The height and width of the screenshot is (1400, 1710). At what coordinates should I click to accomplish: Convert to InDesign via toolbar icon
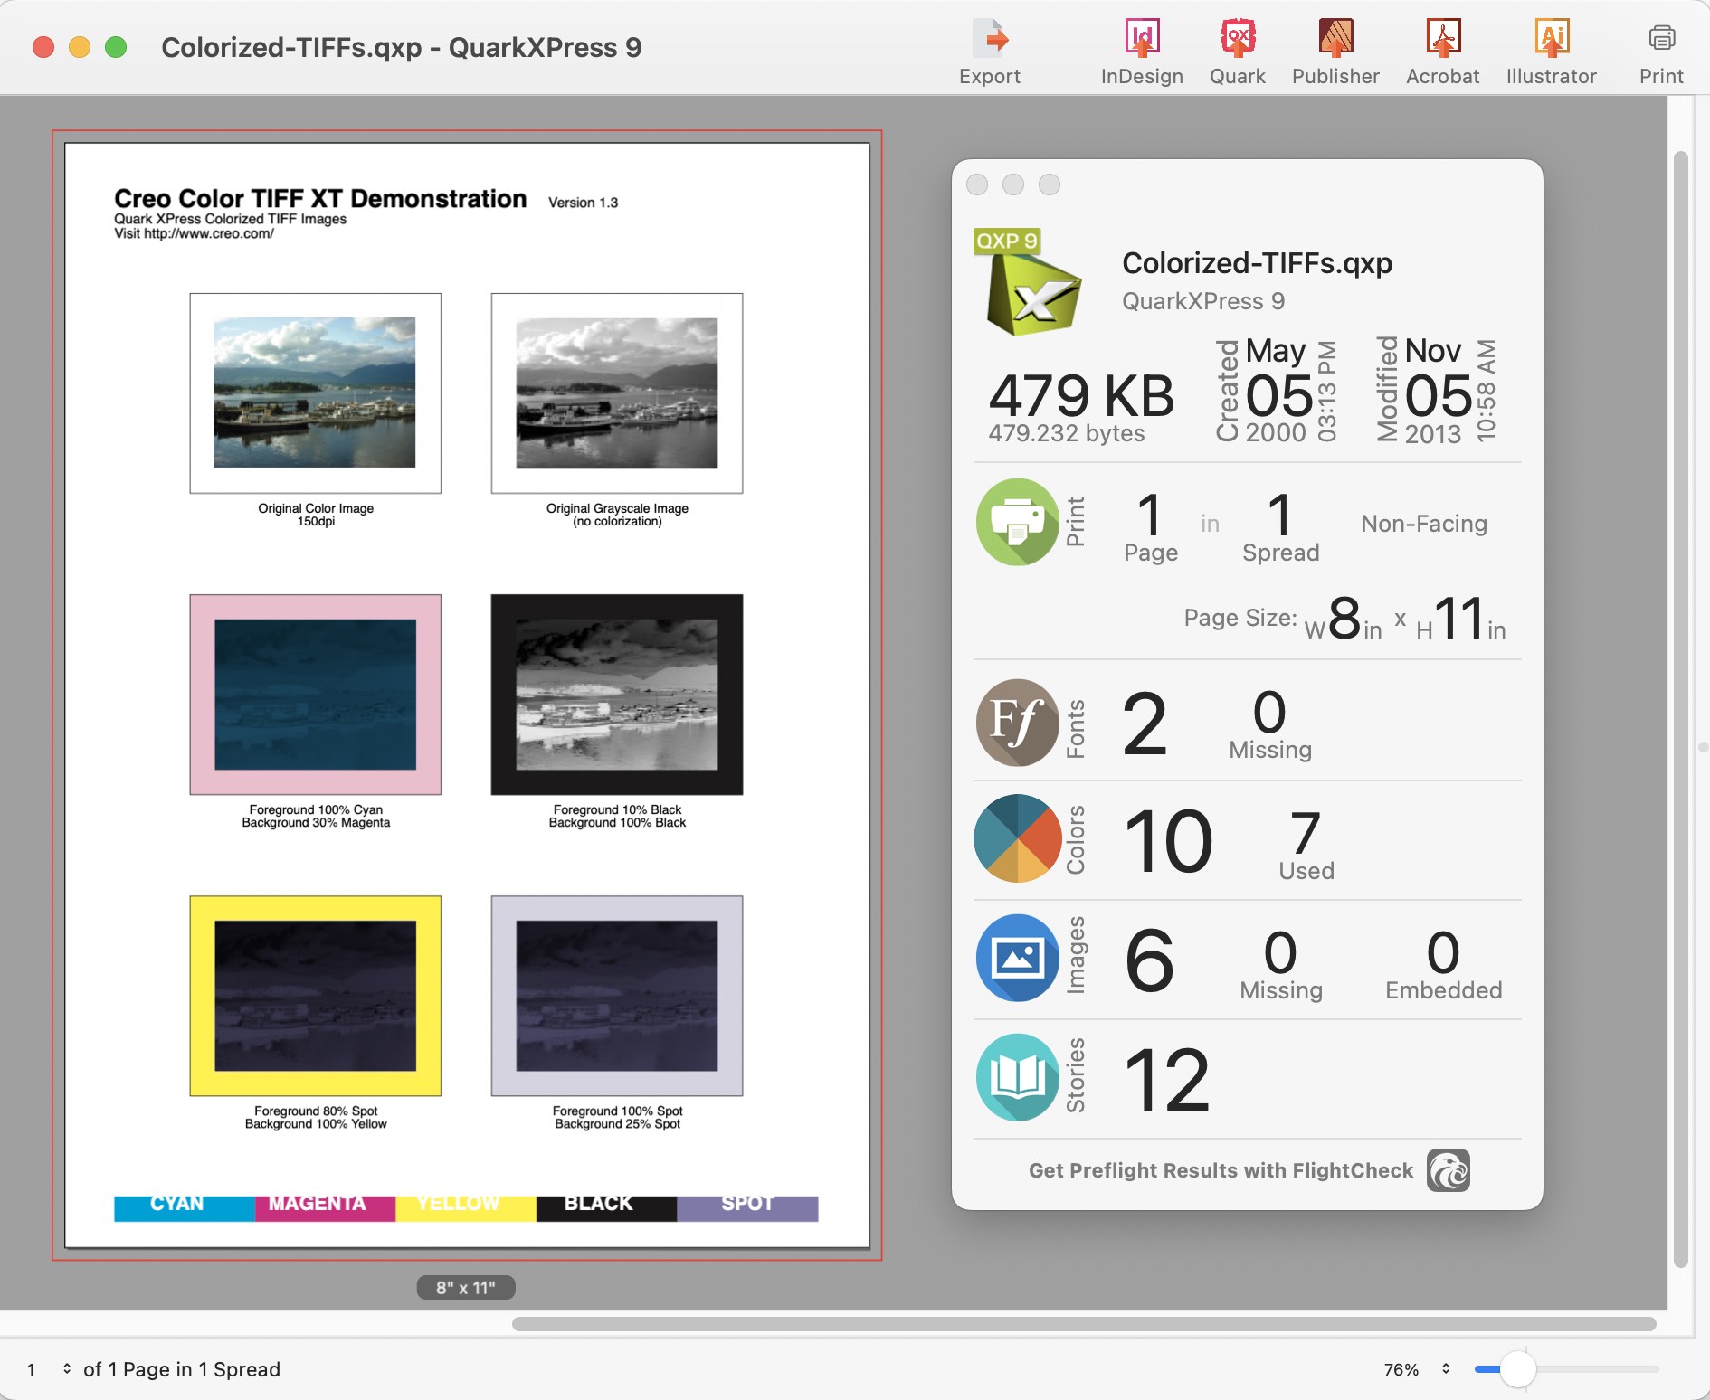click(1142, 38)
